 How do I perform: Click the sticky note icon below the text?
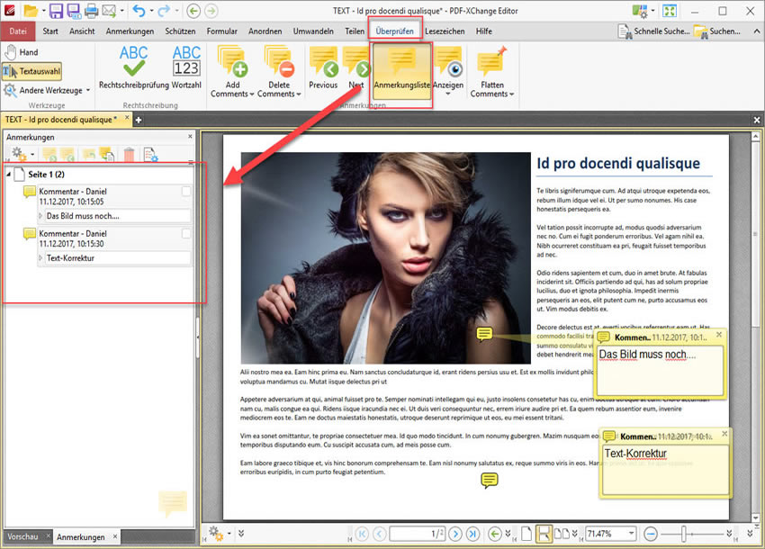point(490,481)
